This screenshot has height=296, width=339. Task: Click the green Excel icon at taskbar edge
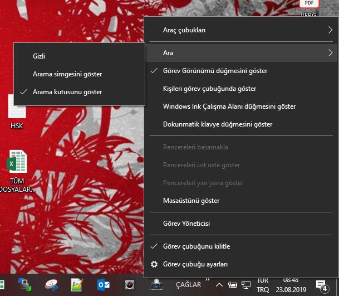2,285
